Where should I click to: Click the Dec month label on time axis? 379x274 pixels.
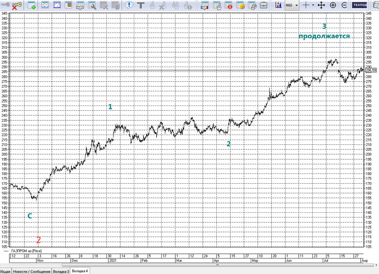coord(74,261)
